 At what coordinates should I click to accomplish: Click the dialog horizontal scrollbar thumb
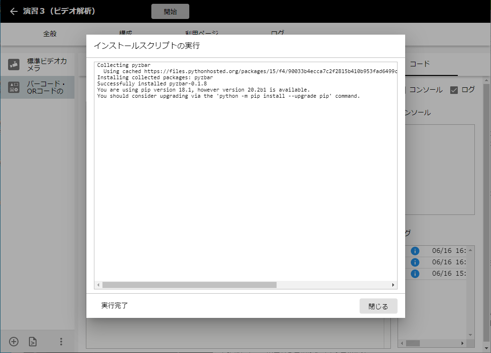click(x=189, y=285)
